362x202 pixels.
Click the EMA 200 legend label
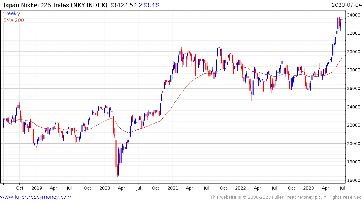click(x=13, y=20)
